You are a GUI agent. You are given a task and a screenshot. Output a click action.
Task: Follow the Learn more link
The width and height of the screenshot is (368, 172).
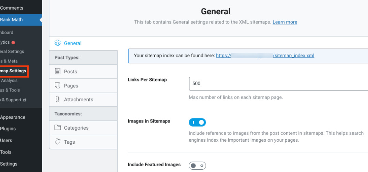coord(285,22)
